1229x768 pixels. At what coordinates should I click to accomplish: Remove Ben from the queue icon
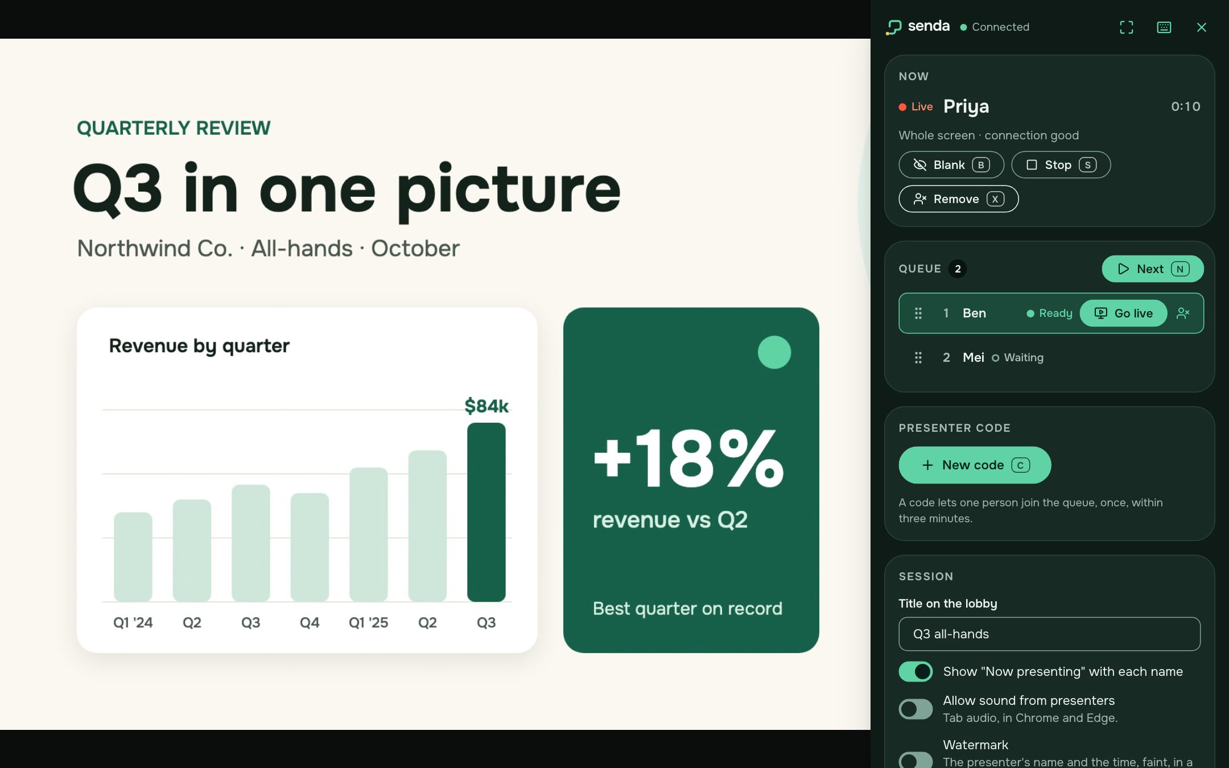tap(1183, 313)
